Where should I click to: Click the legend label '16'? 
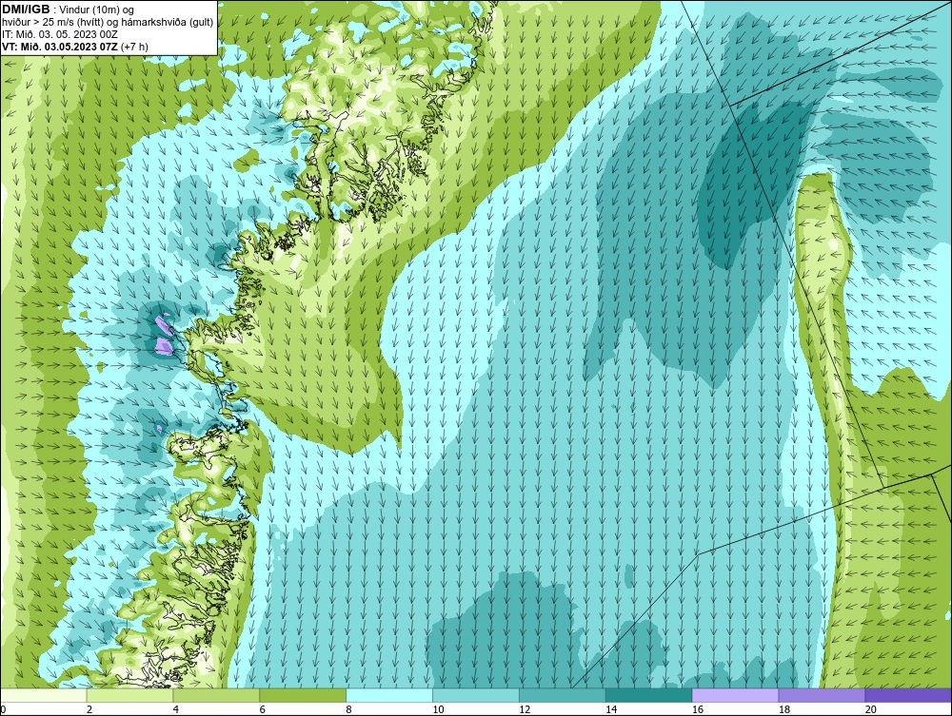(x=698, y=709)
